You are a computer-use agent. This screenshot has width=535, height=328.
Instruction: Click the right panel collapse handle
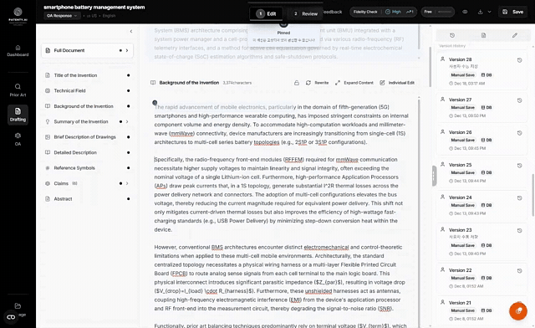[x=434, y=176]
